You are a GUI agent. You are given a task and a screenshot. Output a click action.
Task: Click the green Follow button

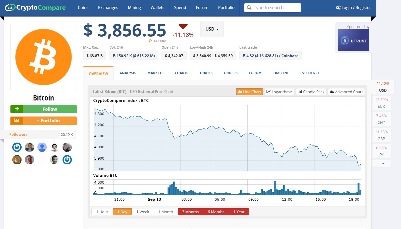(x=43, y=109)
